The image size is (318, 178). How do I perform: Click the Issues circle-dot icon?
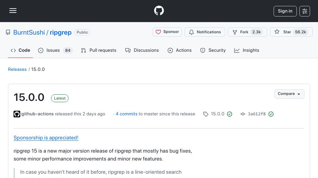point(41,50)
